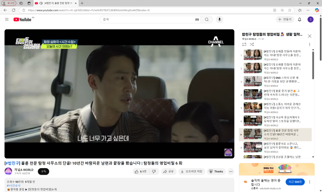Open the notifications bell

point(299,20)
